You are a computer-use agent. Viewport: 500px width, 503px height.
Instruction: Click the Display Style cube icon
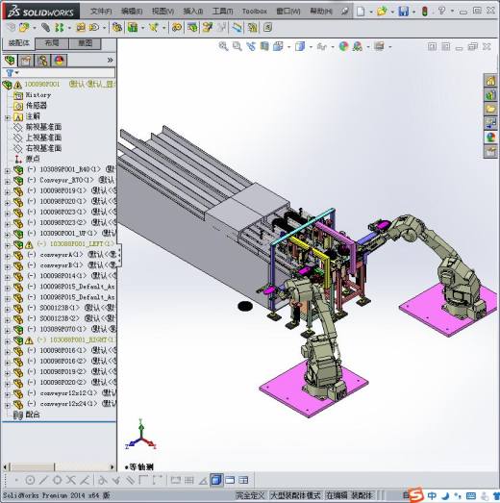pos(300,46)
